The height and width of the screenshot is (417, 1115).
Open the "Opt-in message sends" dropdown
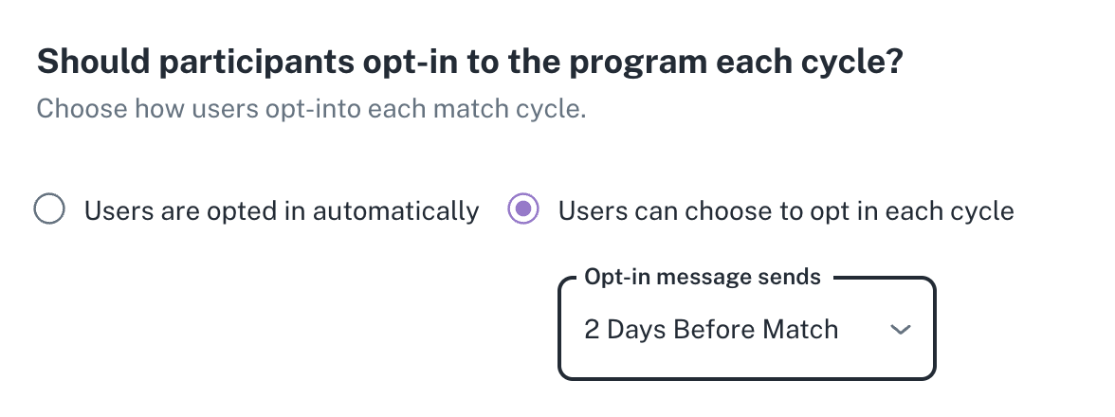(x=746, y=330)
